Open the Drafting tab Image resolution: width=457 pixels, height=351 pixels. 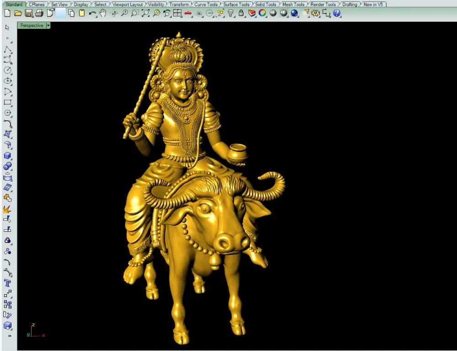click(x=350, y=5)
